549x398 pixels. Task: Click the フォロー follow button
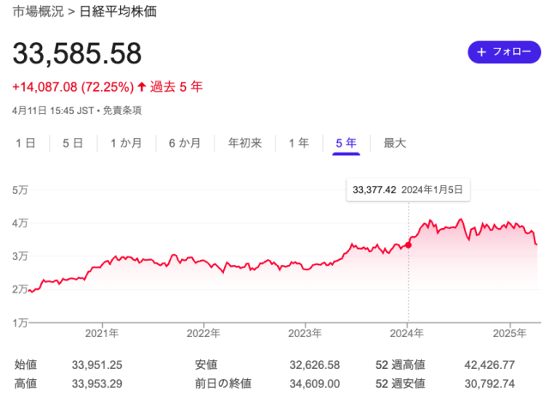tap(504, 52)
